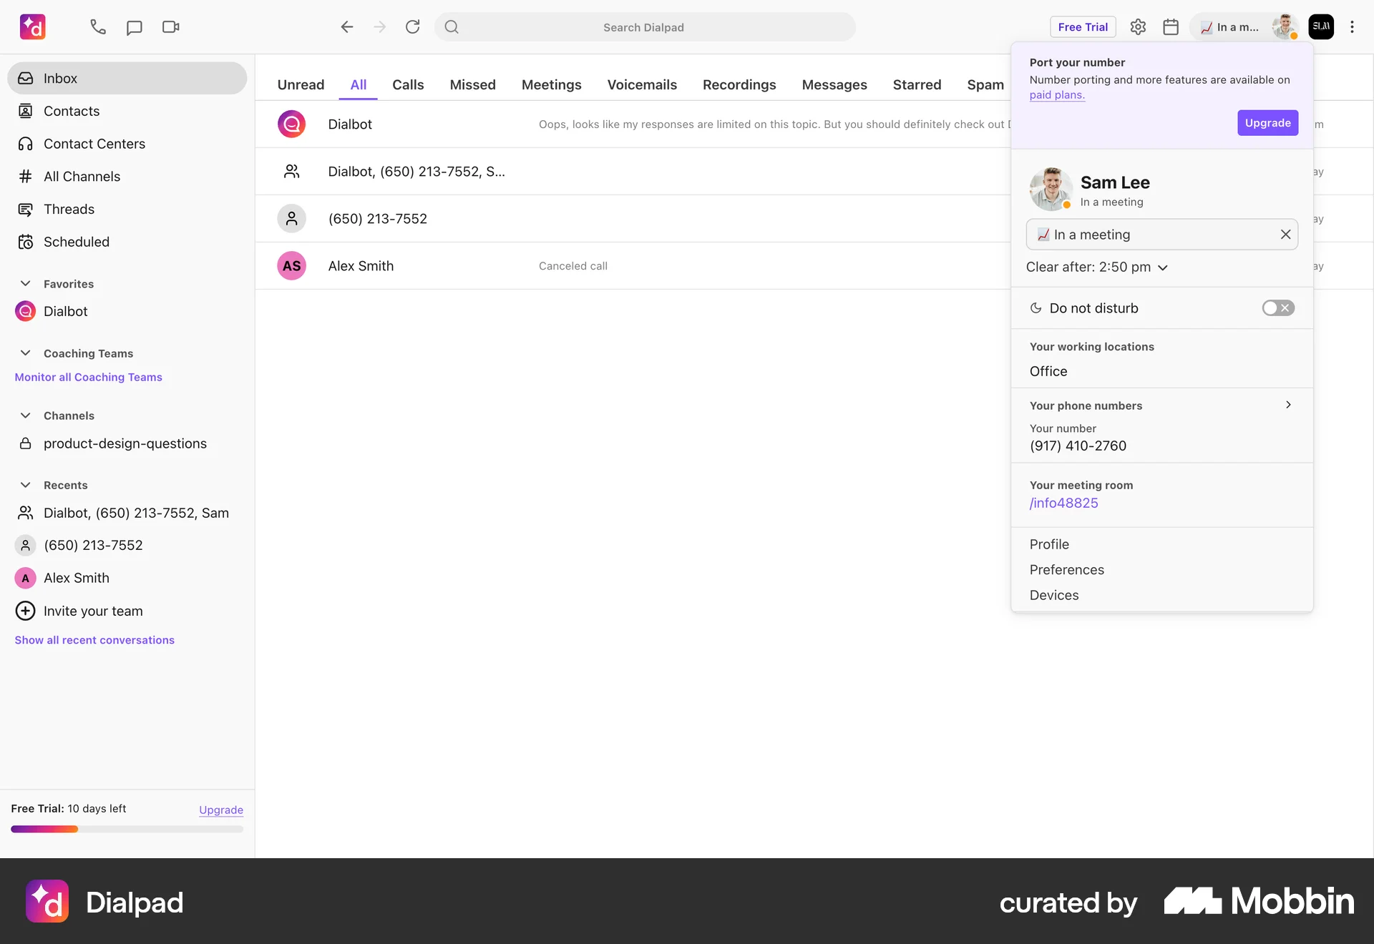
Task: Click the Invite your team plus icon
Action: (x=25, y=611)
